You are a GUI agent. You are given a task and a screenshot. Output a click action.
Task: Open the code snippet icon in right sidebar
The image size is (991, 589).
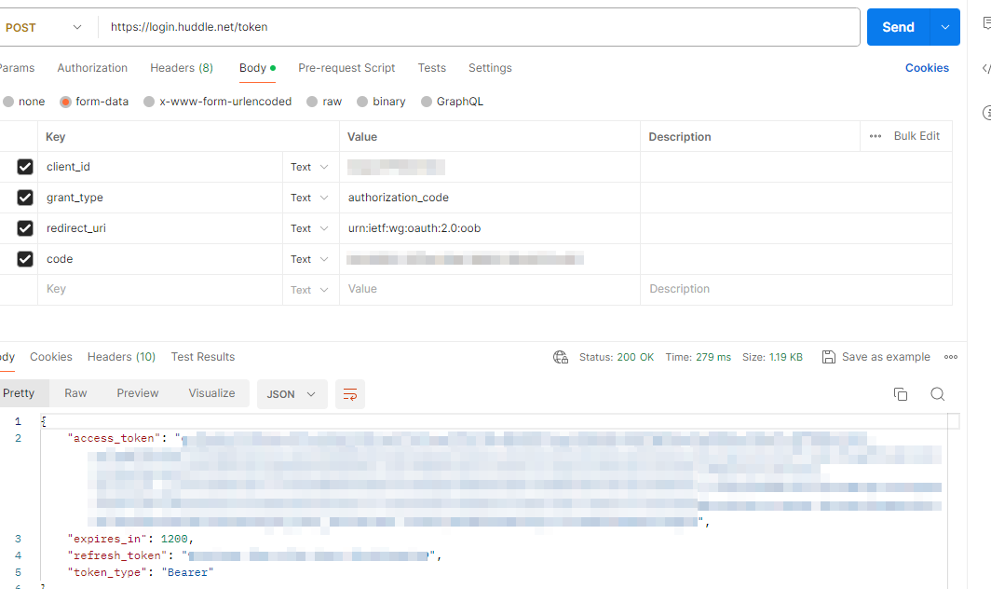click(x=985, y=69)
